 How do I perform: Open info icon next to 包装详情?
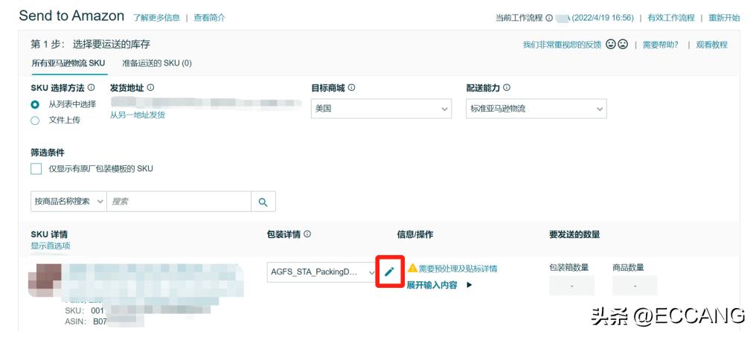(307, 234)
